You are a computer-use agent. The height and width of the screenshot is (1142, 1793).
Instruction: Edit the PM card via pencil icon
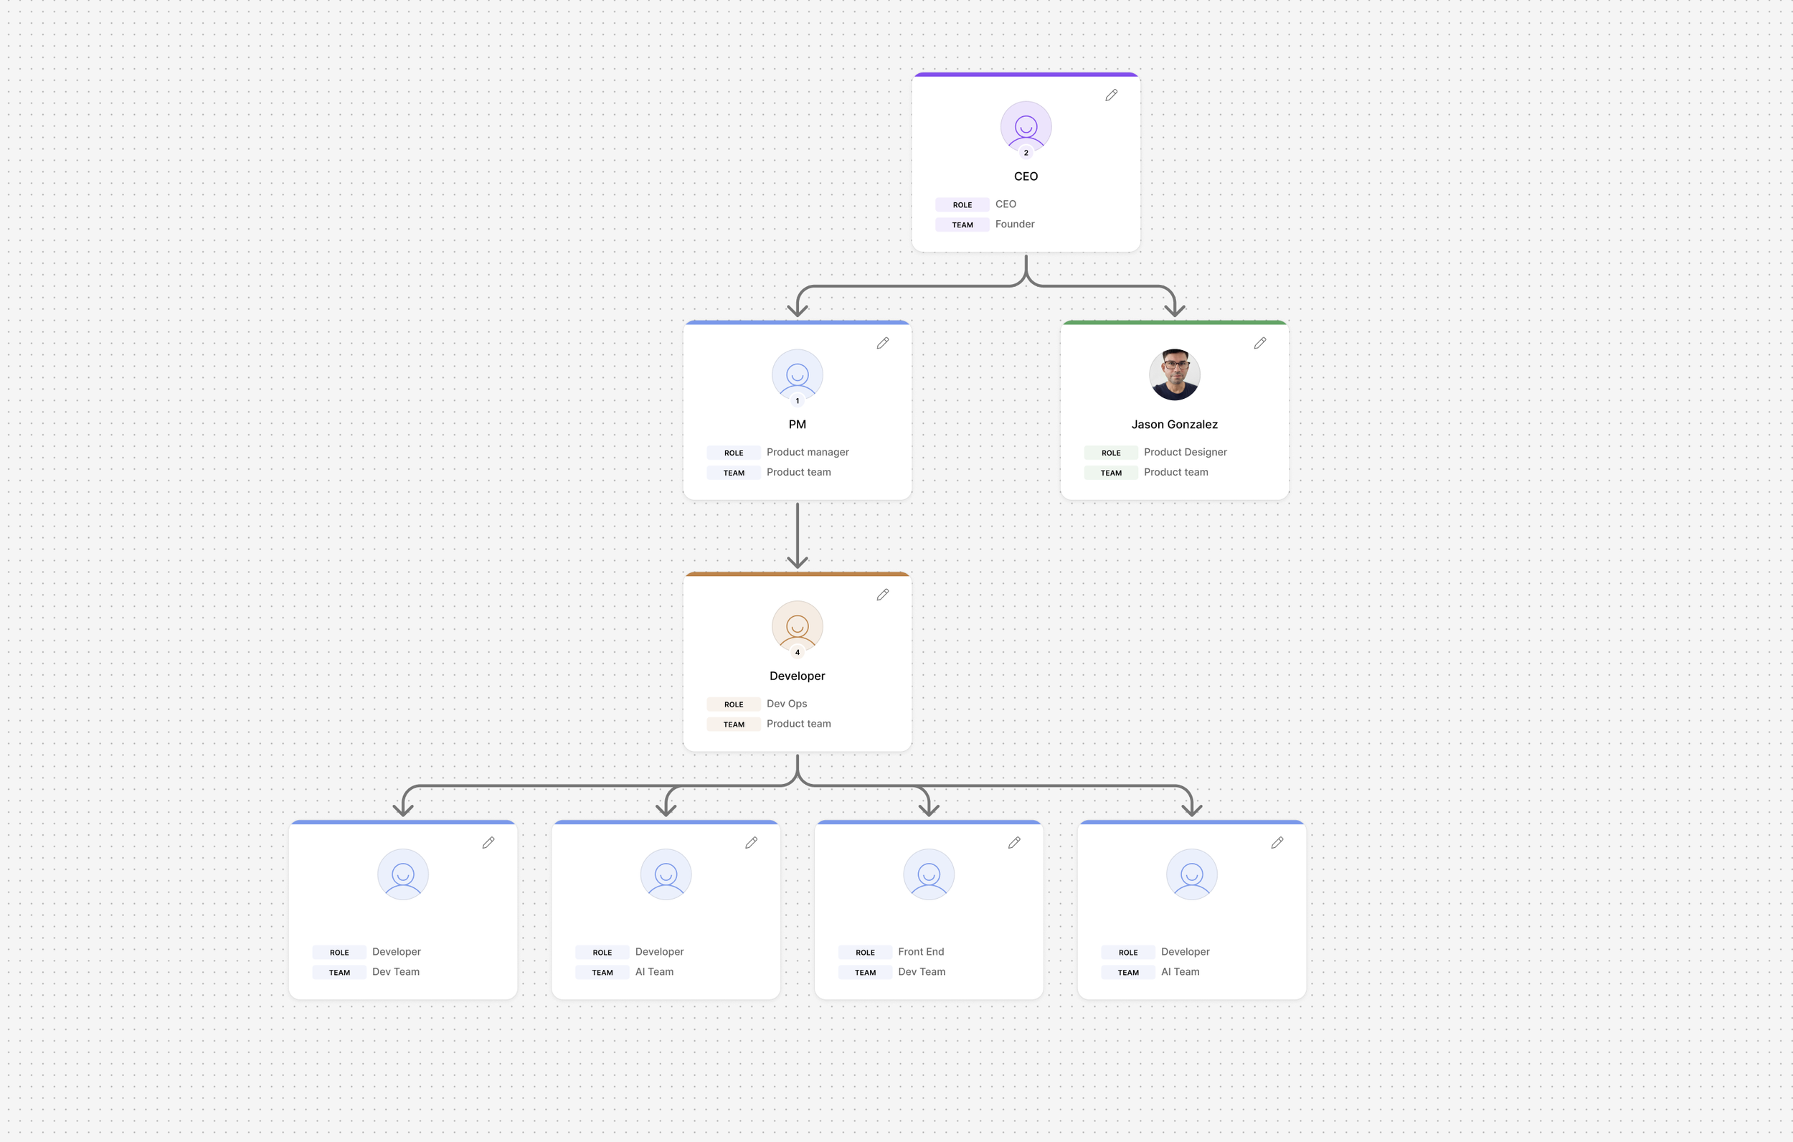882,344
